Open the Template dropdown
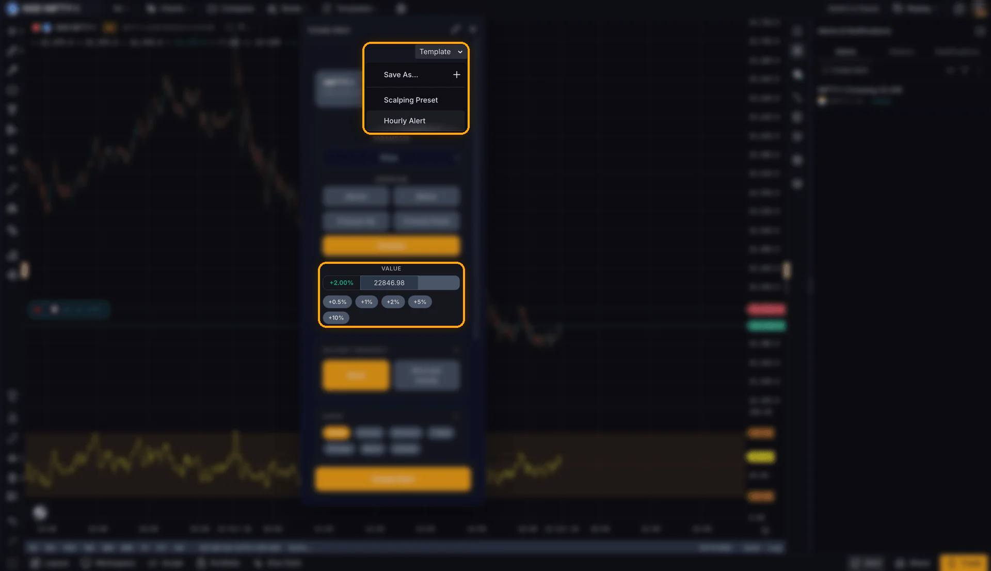The width and height of the screenshot is (991, 571). (441, 52)
